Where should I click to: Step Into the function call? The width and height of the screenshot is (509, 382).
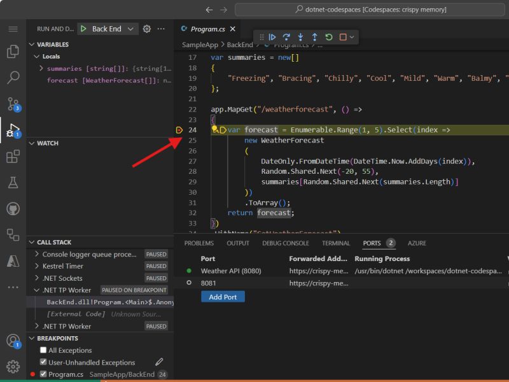302,37
